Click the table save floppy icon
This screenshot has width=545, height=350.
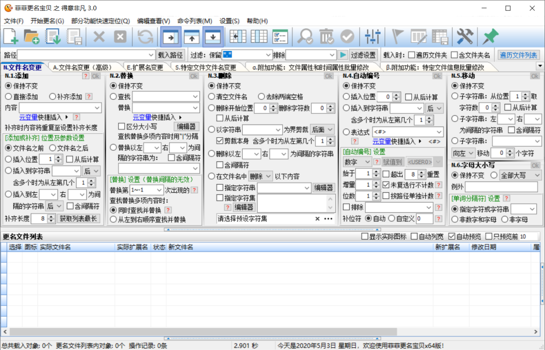440,36
